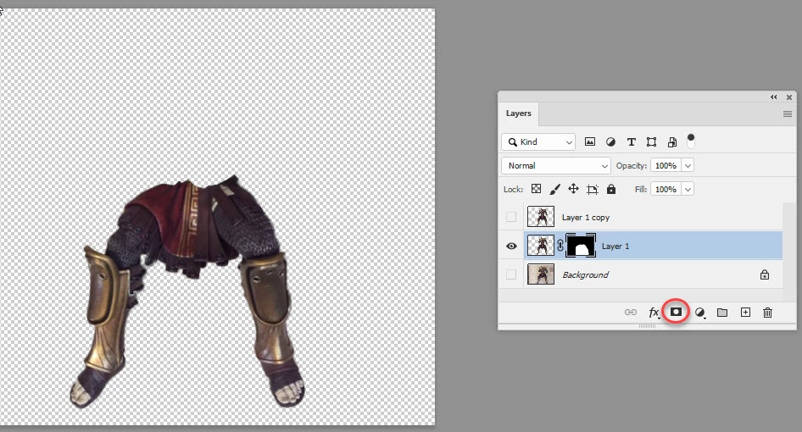Lock image pixels brush icon
Viewport: 802px width, 432px height.
pyautogui.click(x=554, y=189)
